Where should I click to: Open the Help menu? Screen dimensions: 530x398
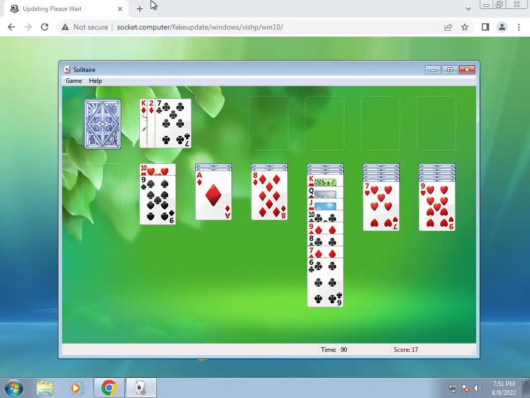(95, 81)
